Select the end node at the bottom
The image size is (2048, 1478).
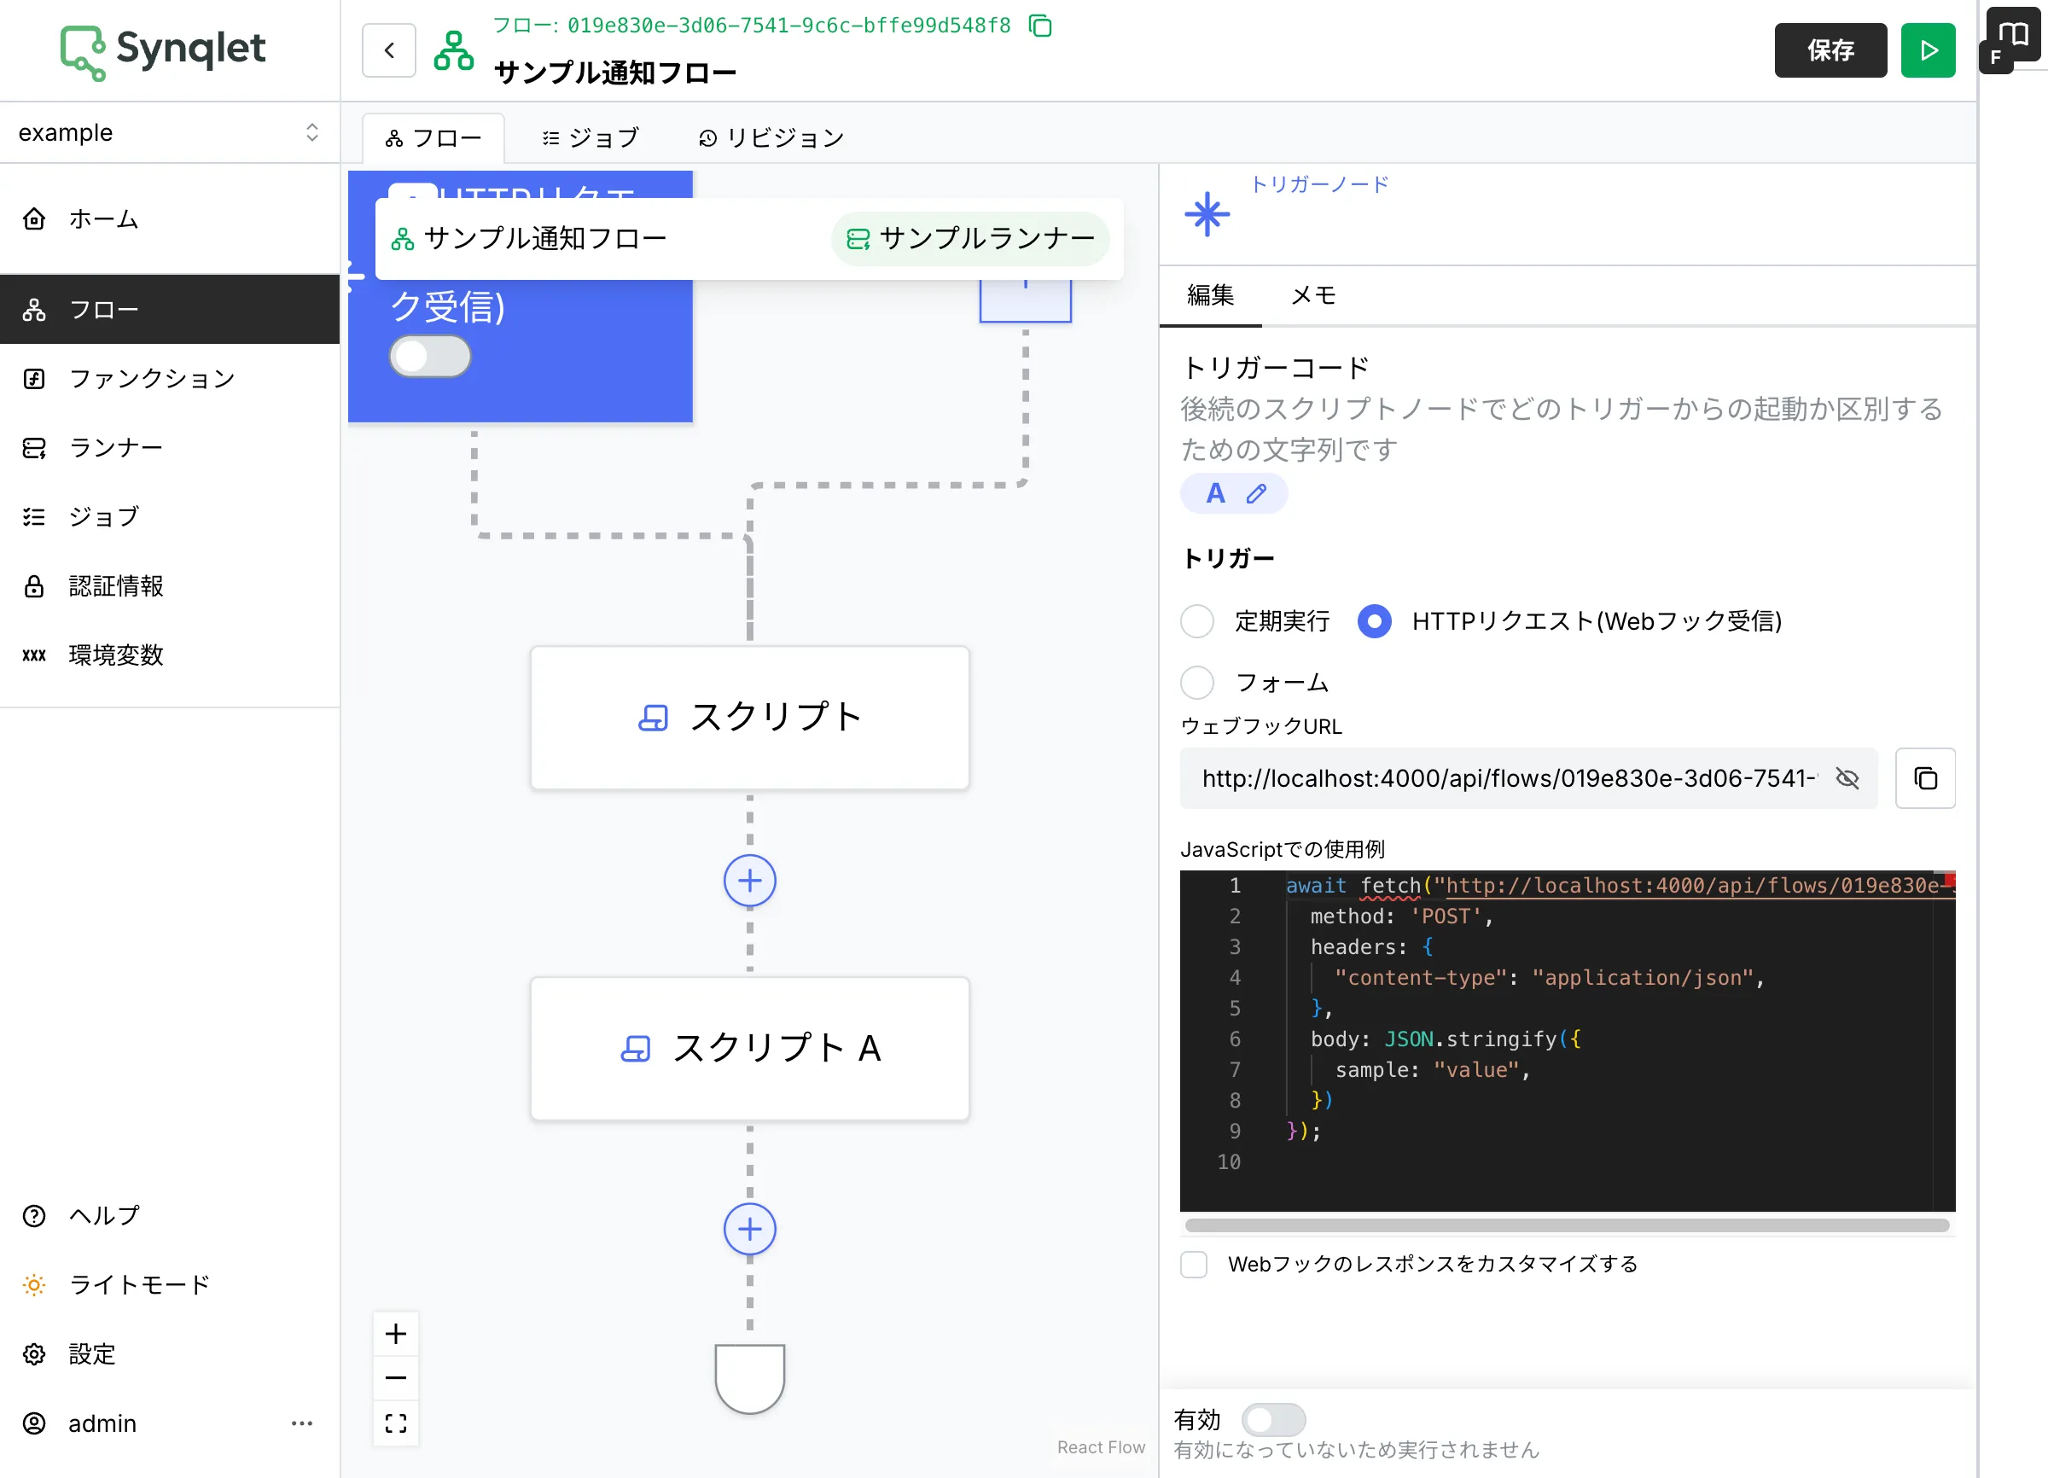click(749, 1379)
